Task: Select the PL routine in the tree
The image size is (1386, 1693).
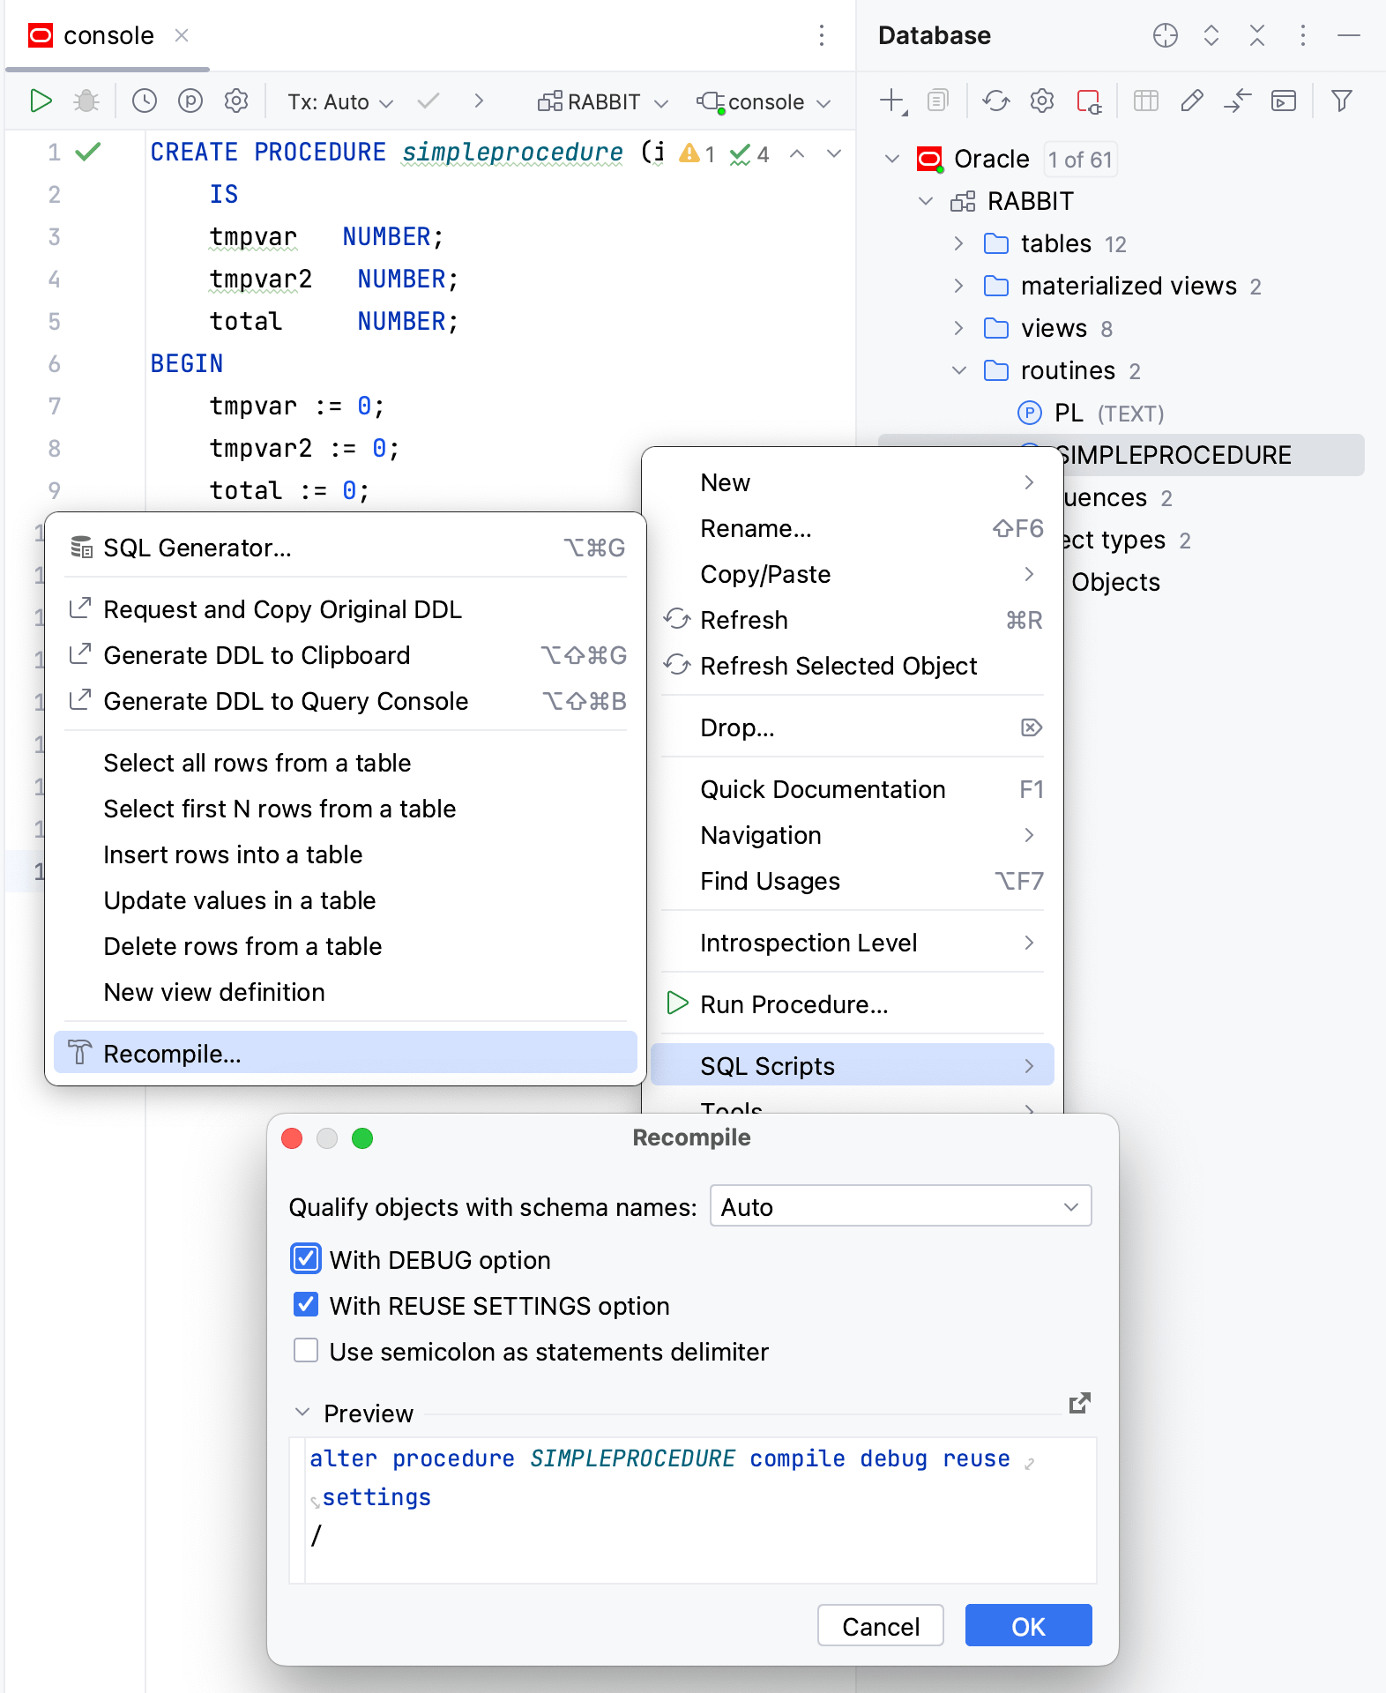Action: coord(1069,413)
